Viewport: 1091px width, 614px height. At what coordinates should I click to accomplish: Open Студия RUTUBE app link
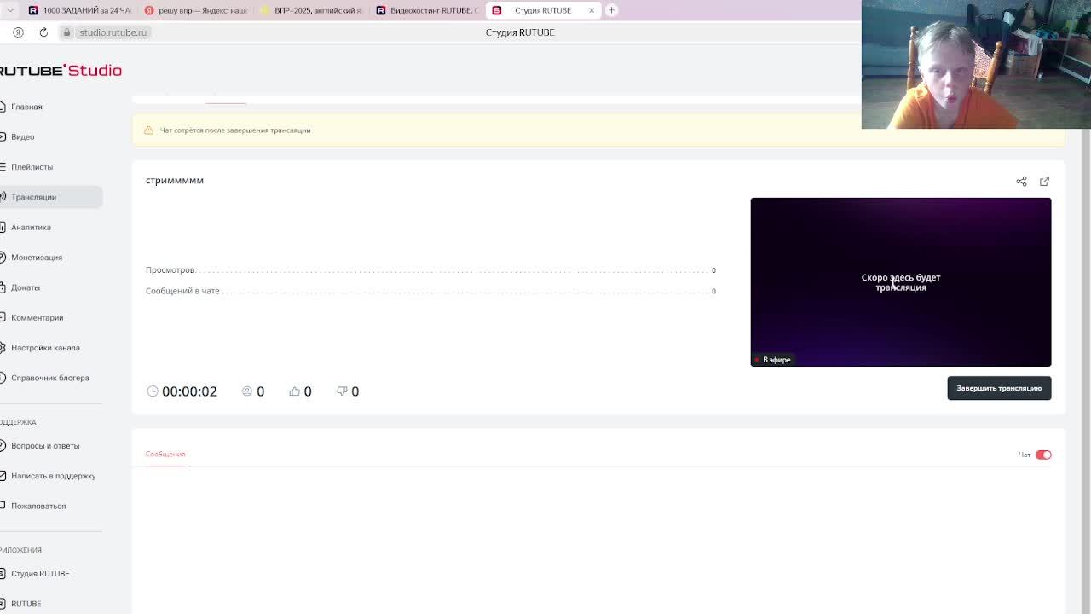click(40, 574)
